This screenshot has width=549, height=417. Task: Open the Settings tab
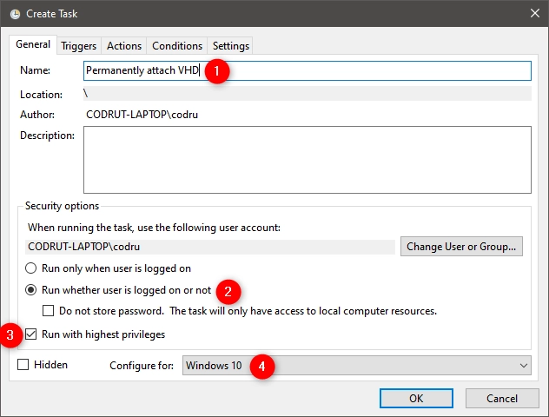coord(231,46)
